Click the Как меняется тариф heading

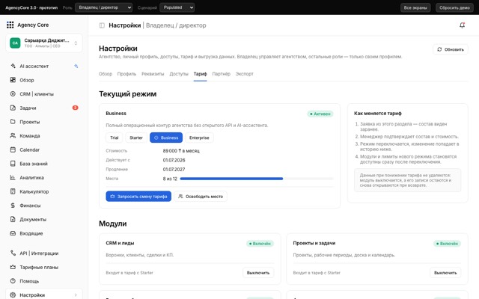(378, 113)
